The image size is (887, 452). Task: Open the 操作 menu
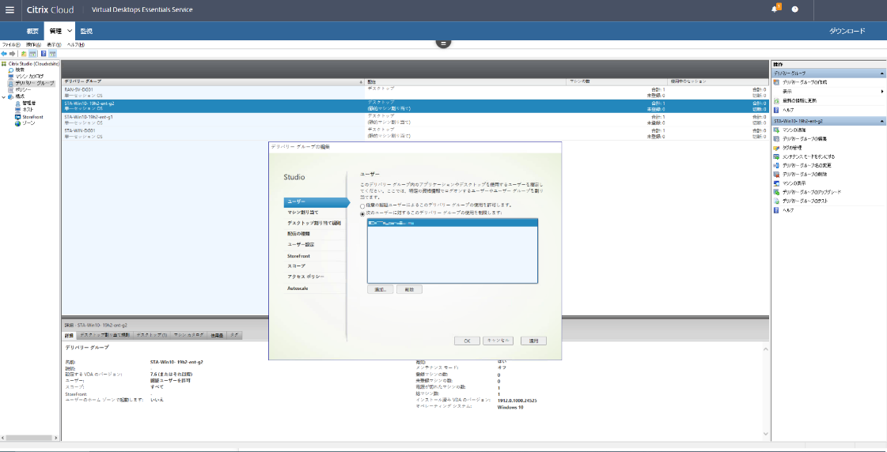point(33,44)
